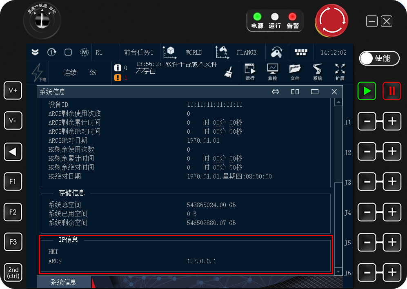Click the 运行 white indicator light
The height and width of the screenshot is (289, 407).
pyautogui.click(x=275, y=17)
